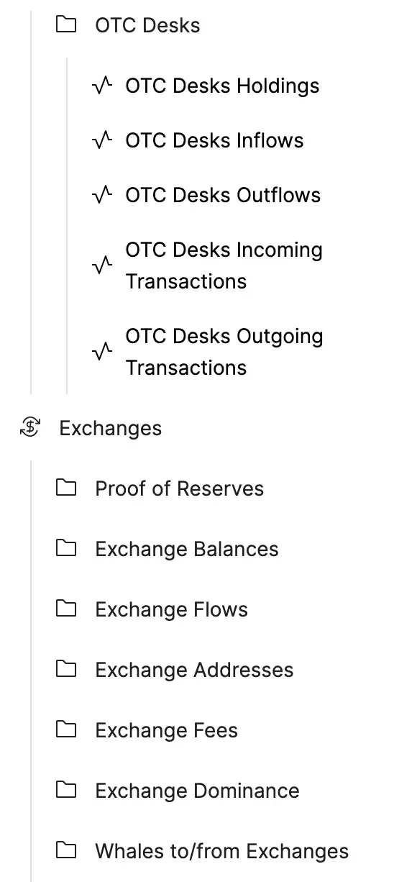Expand the Exchange Flows folder
394x882 pixels.
171,609
